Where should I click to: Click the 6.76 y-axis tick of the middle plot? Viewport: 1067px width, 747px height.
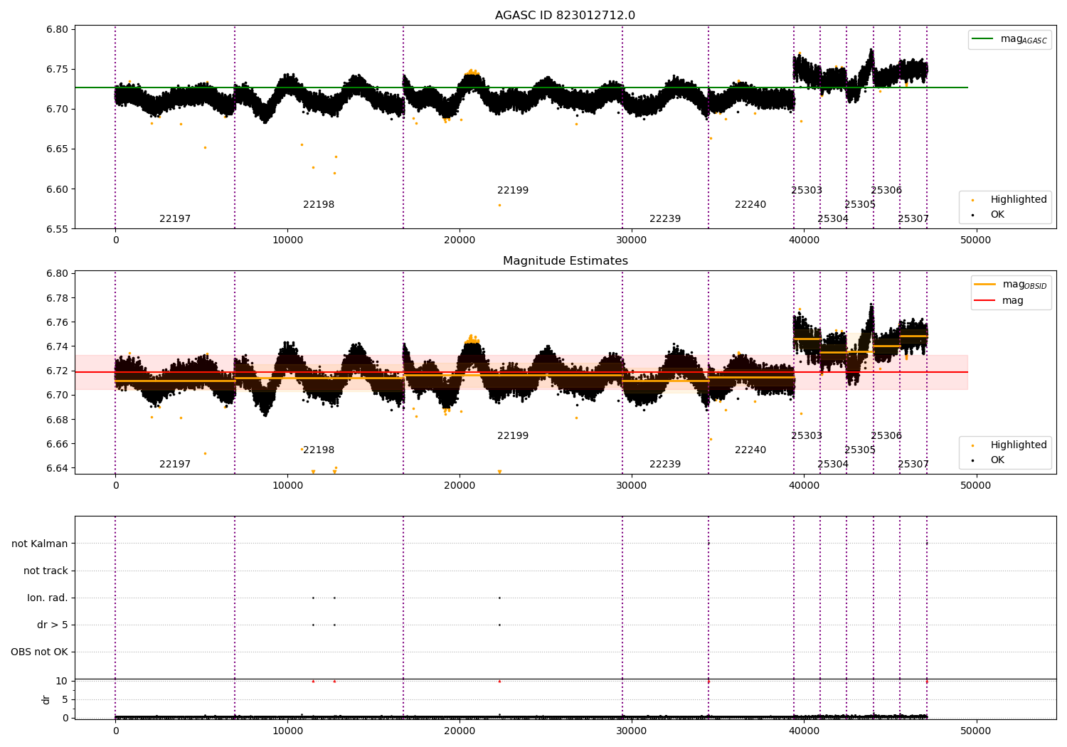click(x=57, y=322)
